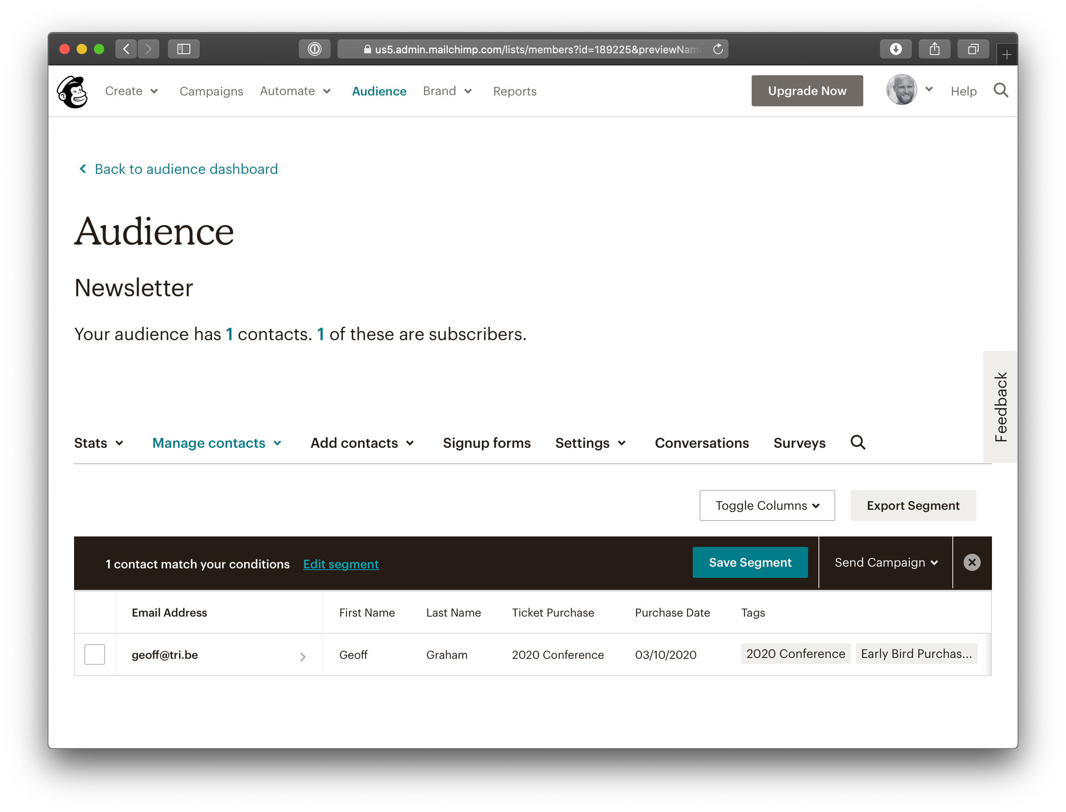This screenshot has height=812, width=1066.
Task: Open the Help link
Action: click(963, 91)
